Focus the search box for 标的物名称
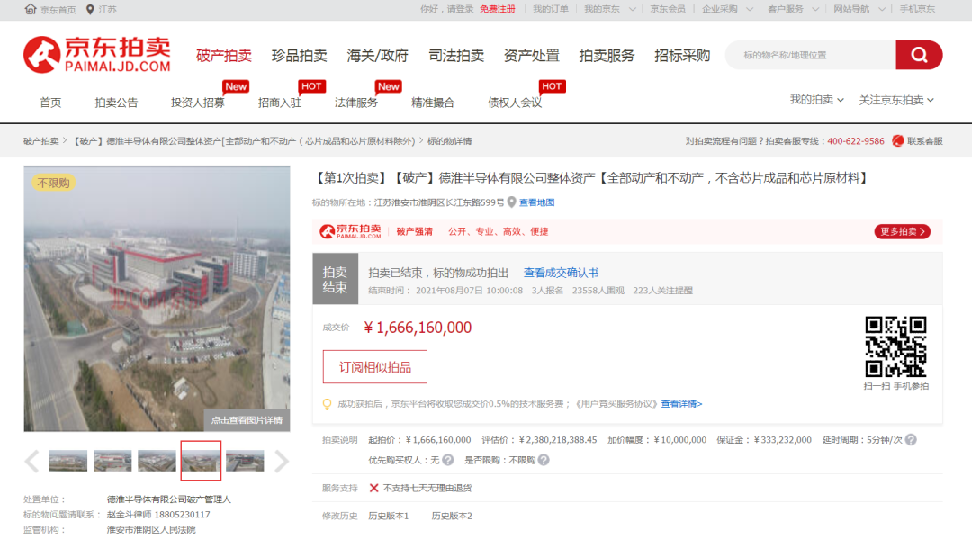 (x=812, y=55)
